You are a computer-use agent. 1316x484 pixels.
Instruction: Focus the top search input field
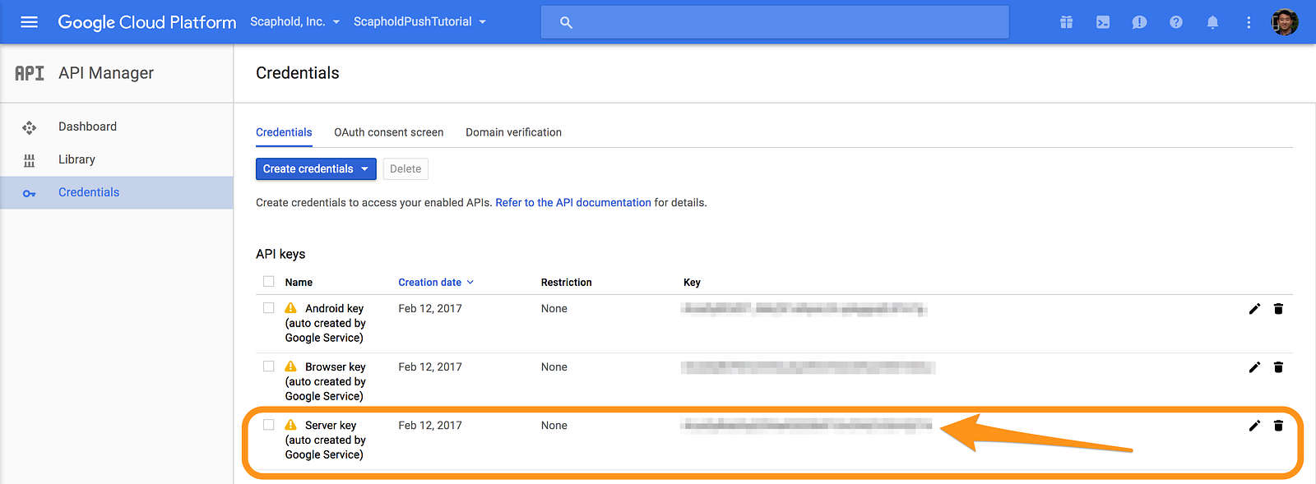tap(775, 22)
